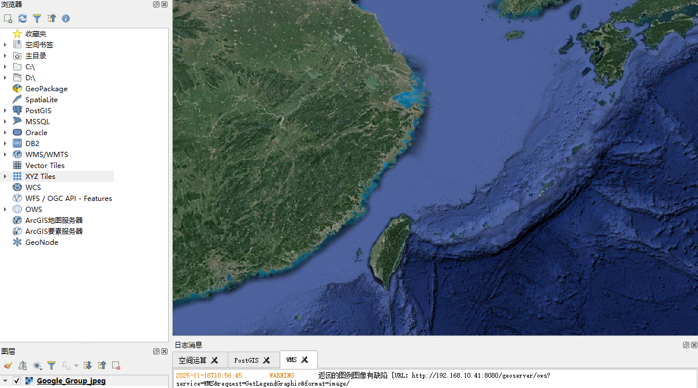Click the browser properties info icon
The height and width of the screenshot is (388, 698).
66,18
